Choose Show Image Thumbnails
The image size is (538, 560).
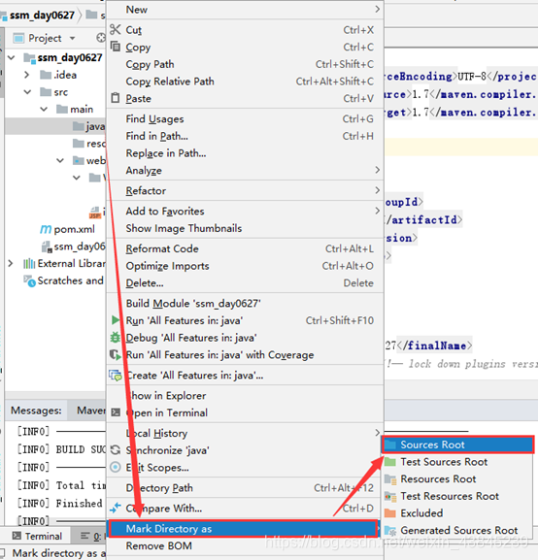(245, 228)
